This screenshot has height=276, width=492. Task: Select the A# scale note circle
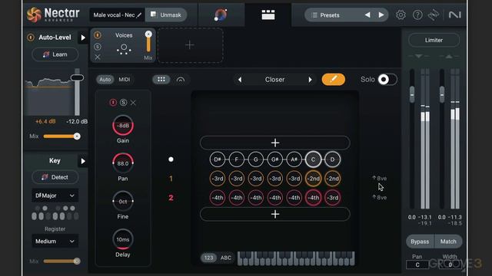(x=294, y=159)
